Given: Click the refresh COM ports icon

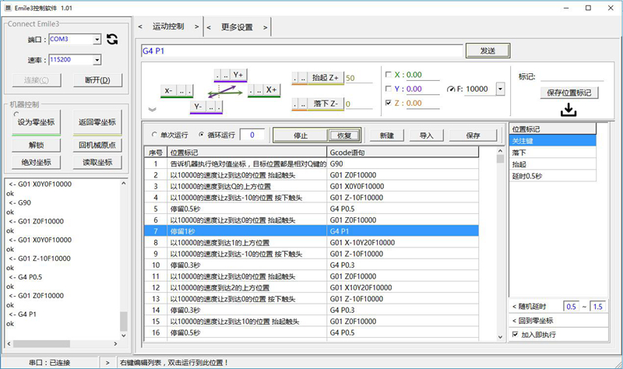Looking at the screenshot, I should 112,39.
